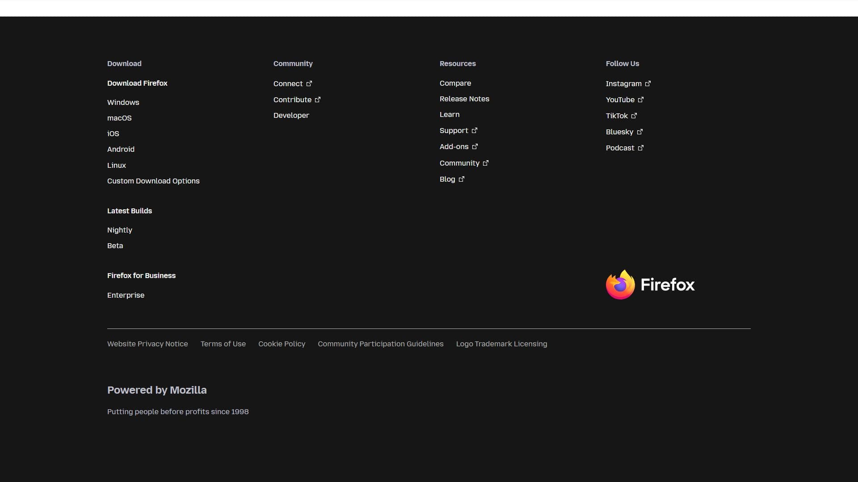Open the TikTok link text

coord(617,116)
